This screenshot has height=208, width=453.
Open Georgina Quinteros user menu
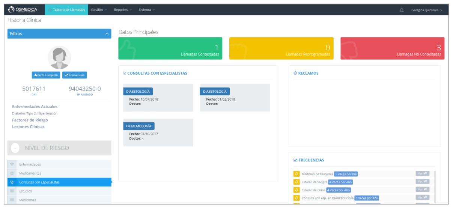pyautogui.click(x=426, y=10)
